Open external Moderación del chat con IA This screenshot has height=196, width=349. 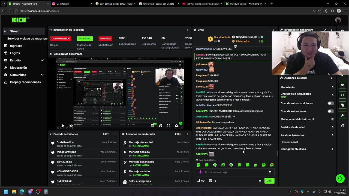tap(332, 119)
